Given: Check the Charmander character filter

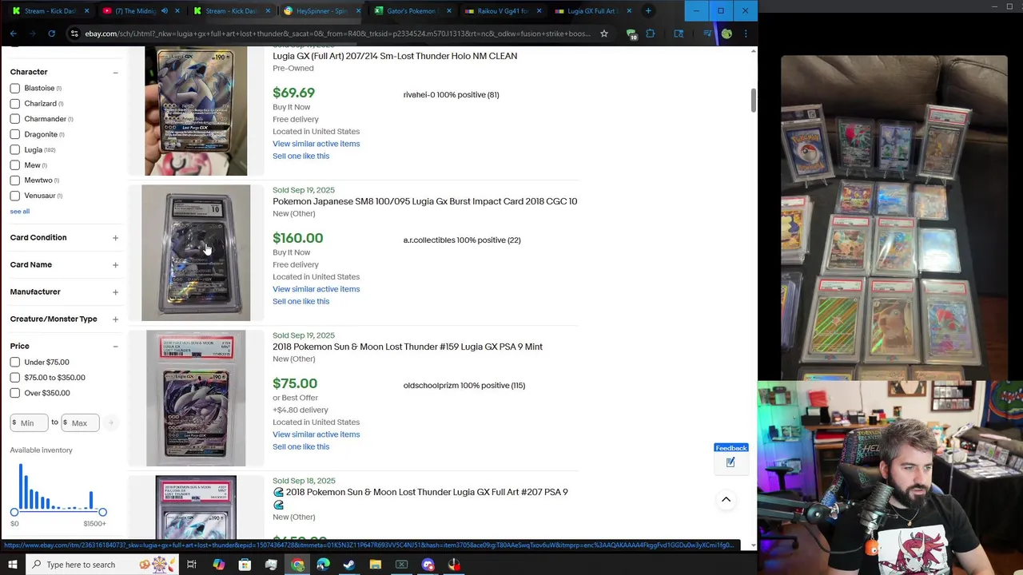Looking at the screenshot, I should point(15,119).
